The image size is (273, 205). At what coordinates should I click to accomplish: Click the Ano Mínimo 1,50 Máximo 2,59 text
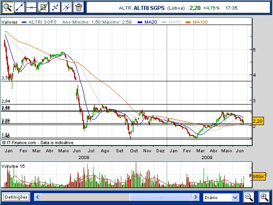97,22
